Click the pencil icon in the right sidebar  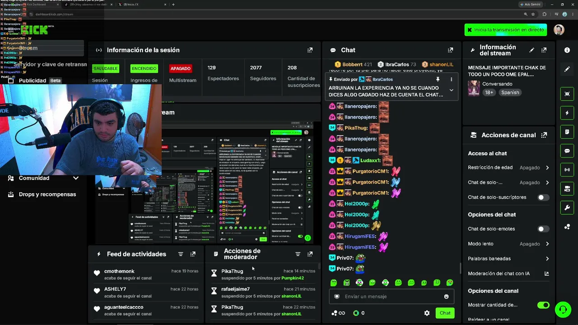click(567, 69)
